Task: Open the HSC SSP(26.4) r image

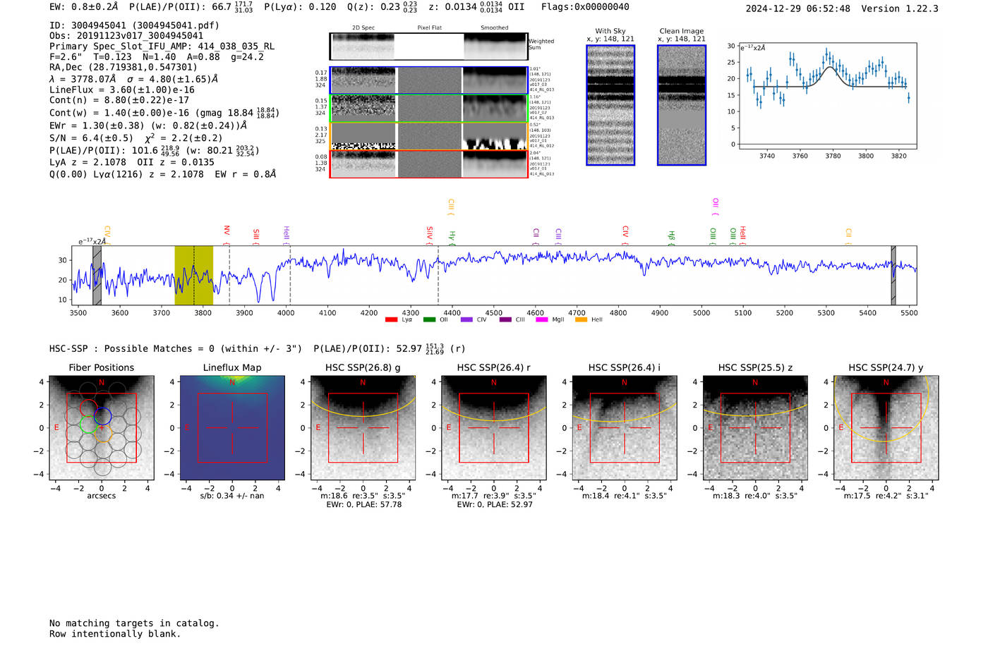Action: tap(493, 428)
